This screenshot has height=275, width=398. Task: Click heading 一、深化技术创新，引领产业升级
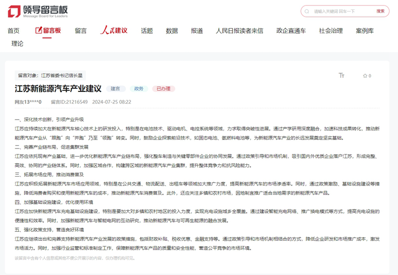[x=49, y=120]
